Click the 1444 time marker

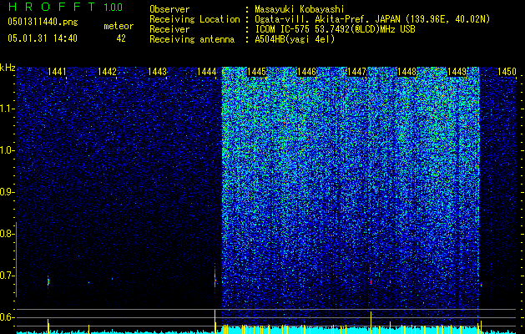coord(207,72)
